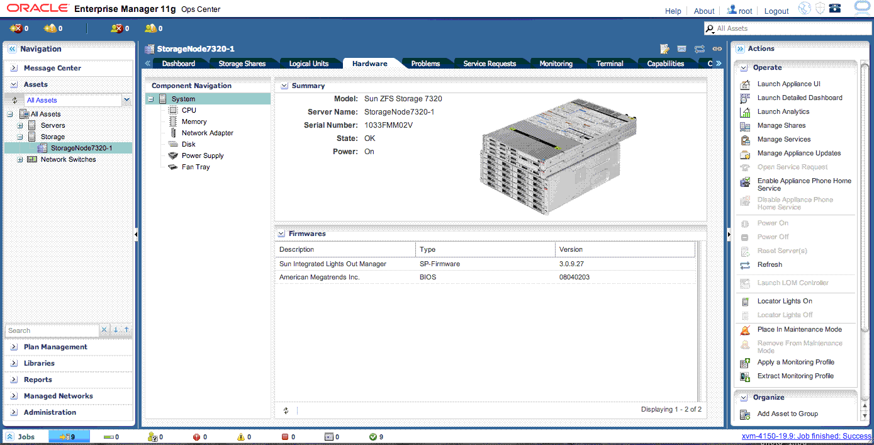
Task: Open the Terminal tab
Action: [610, 64]
